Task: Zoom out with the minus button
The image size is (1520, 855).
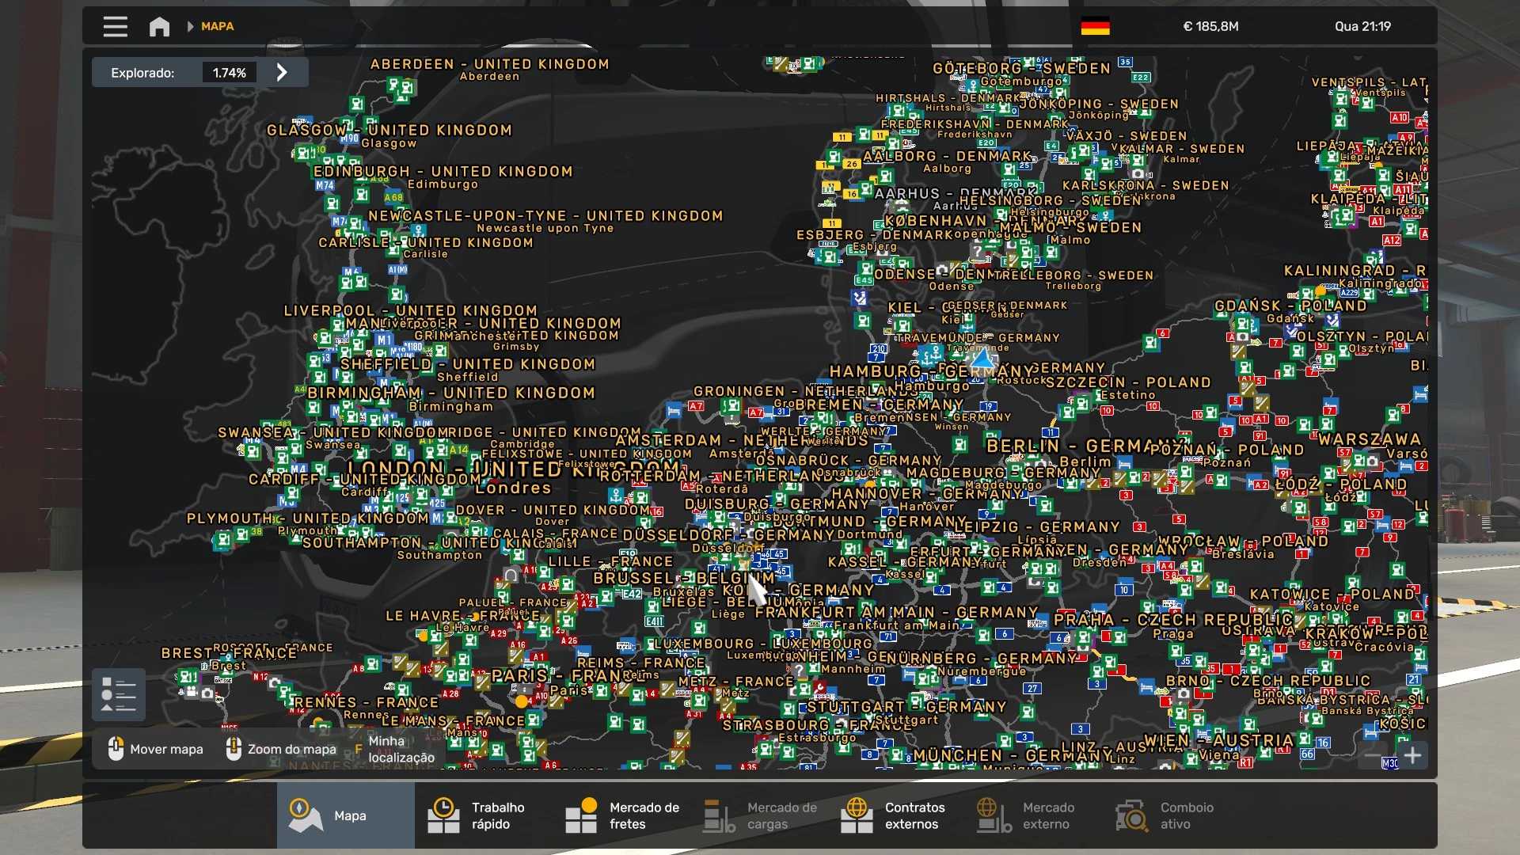Action: (1374, 755)
